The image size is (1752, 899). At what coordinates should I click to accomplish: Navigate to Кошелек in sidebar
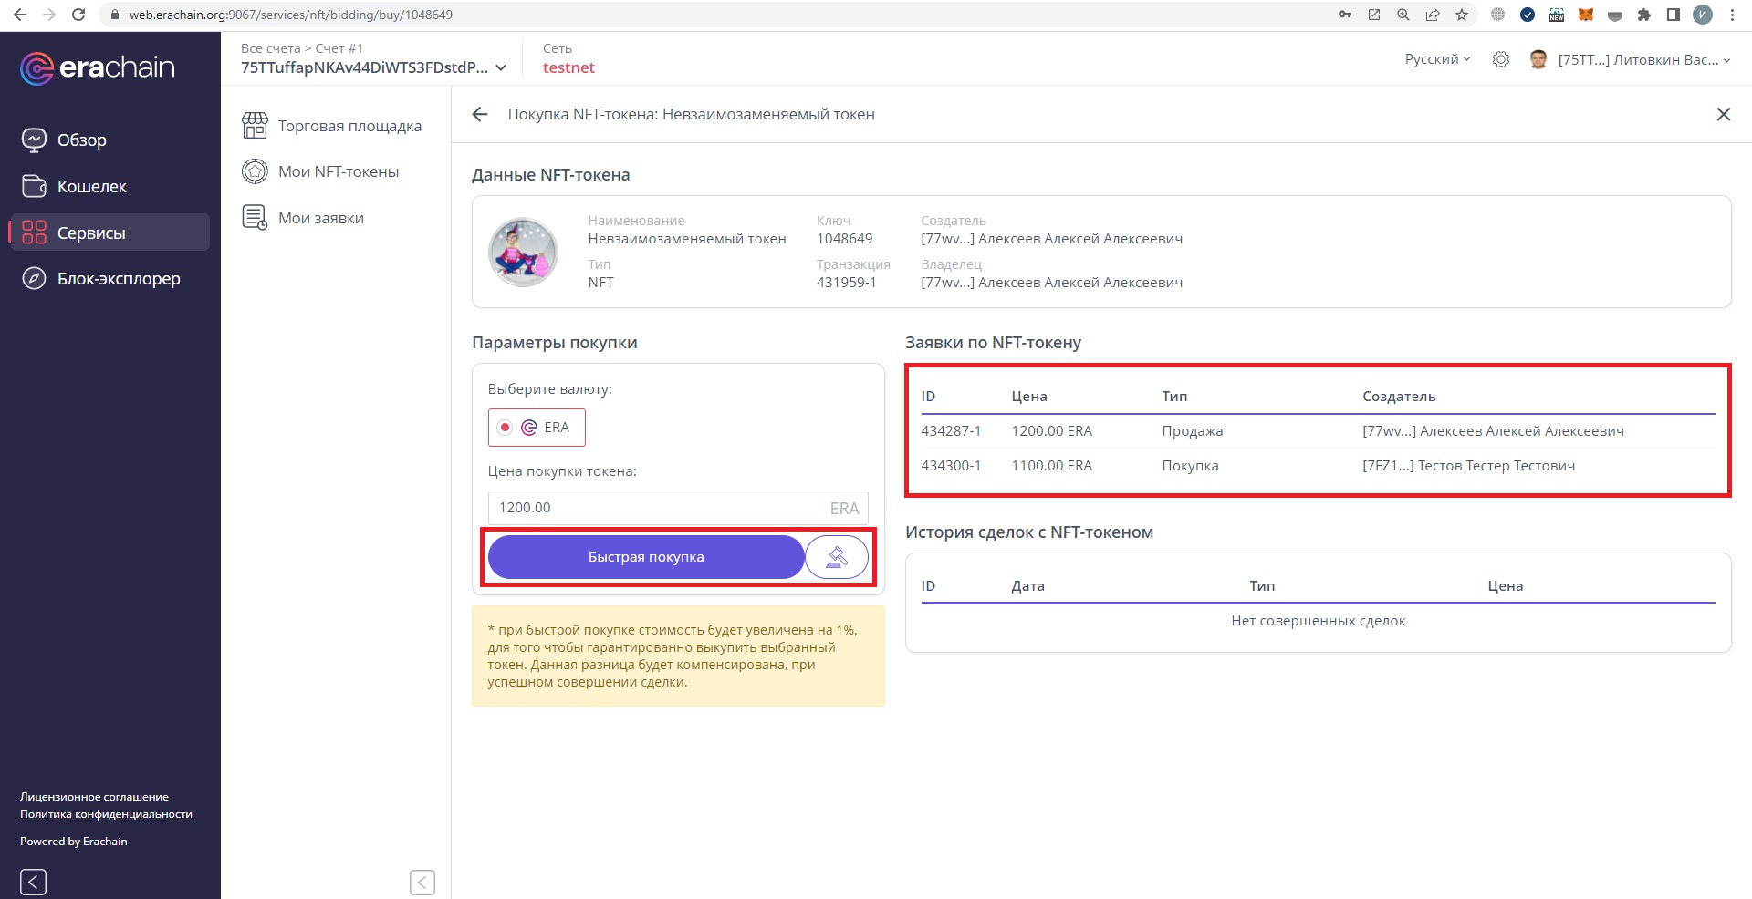pos(91,187)
